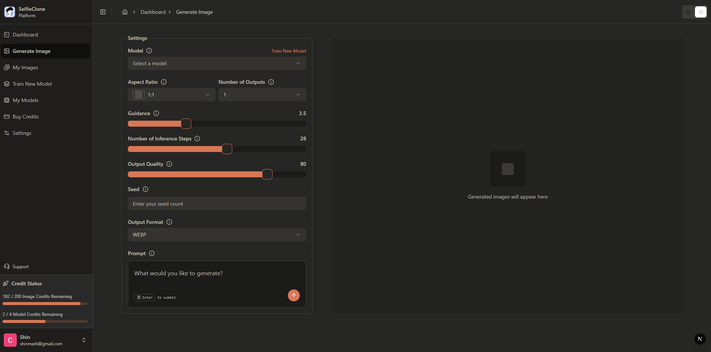This screenshot has width=711, height=352.
Task: Click the Dashboard breadcrumb item
Action: (153, 12)
